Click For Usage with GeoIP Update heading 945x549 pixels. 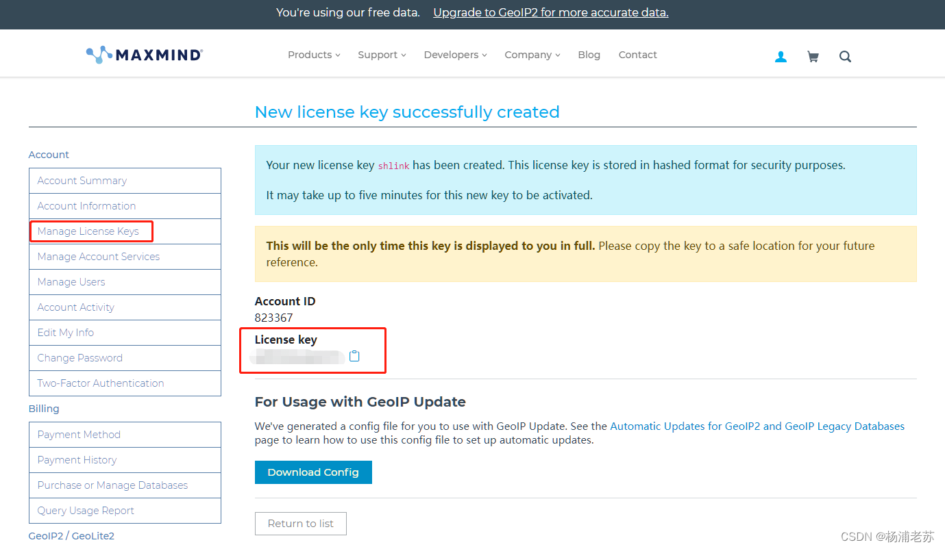(360, 402)
